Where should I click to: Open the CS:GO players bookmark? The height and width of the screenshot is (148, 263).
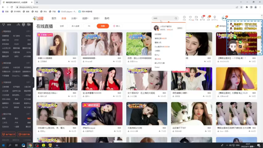tap(67, 12)
